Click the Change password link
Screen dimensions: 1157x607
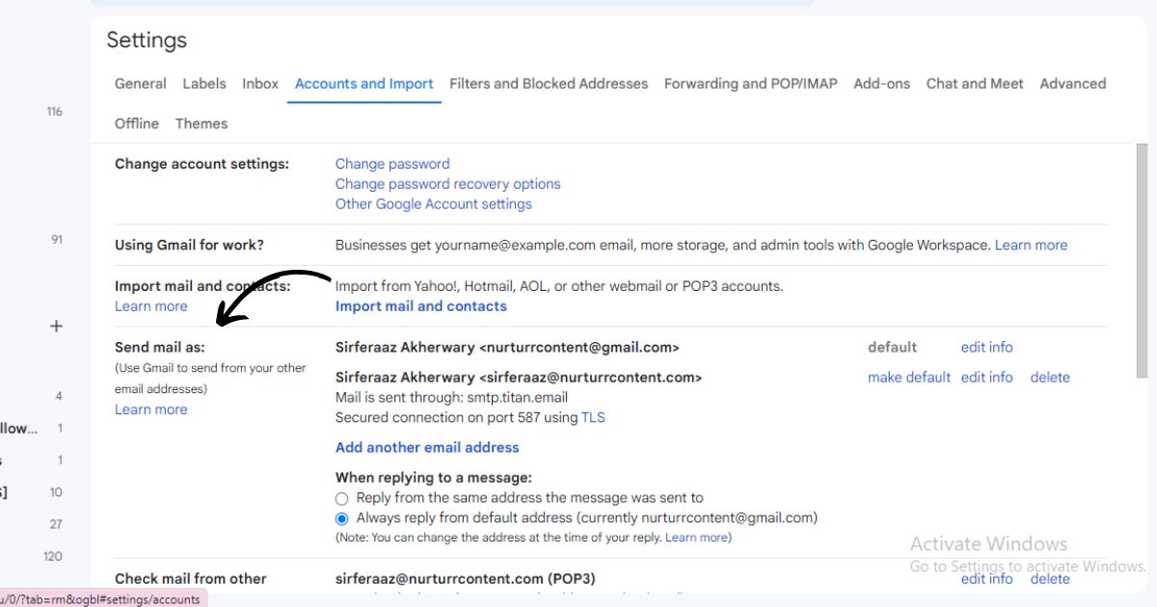[392, 164]
